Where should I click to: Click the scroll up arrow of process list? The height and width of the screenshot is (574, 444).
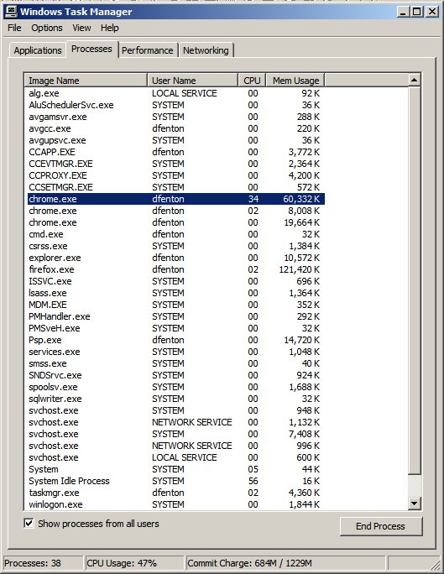click(414, 80)
